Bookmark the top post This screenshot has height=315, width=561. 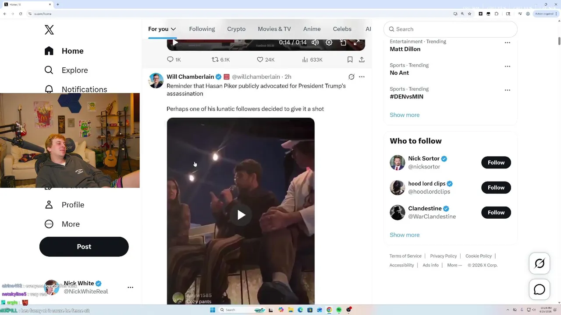350,59
